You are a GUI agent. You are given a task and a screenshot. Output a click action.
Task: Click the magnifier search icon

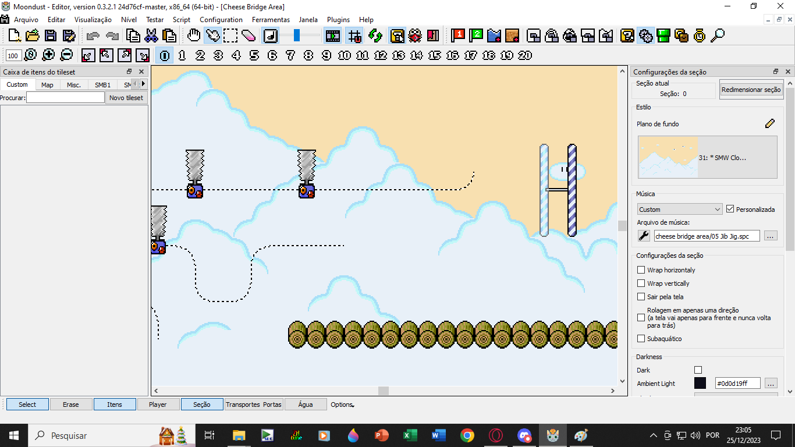click(x=718, y=36)
